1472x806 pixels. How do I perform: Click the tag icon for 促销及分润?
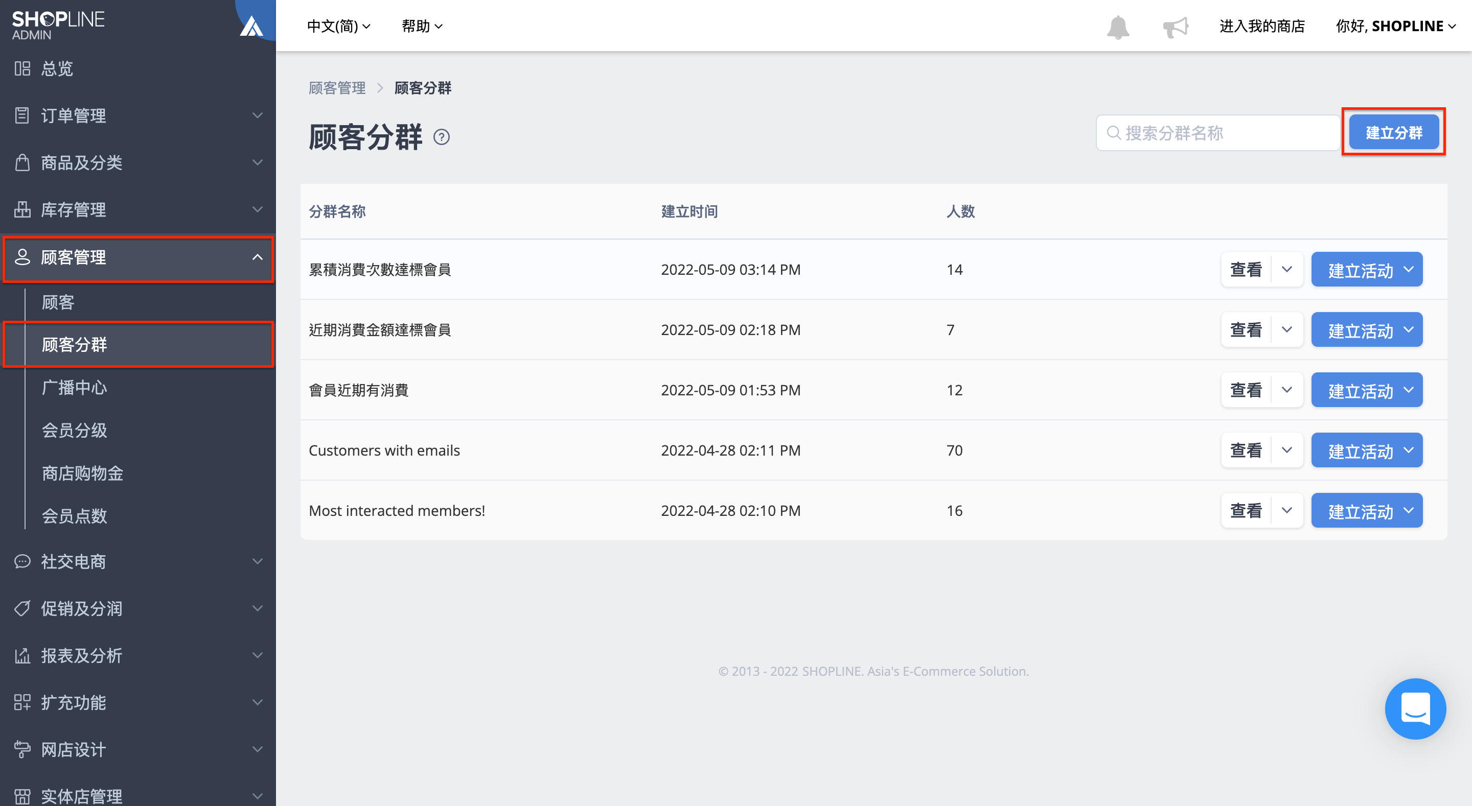pos(22,608)
